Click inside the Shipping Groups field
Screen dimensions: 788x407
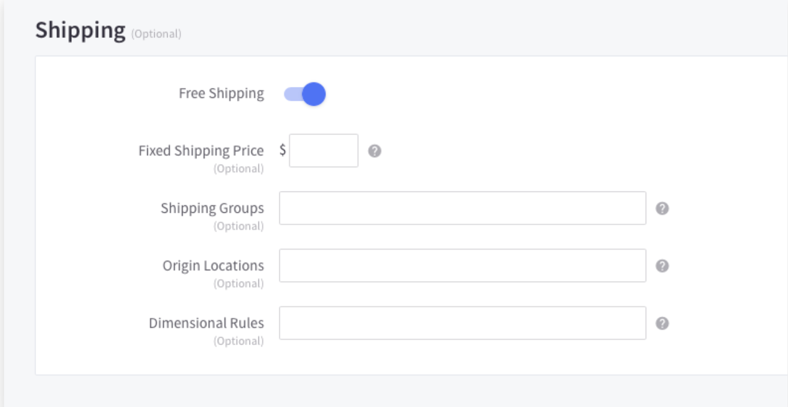[462, 208]
